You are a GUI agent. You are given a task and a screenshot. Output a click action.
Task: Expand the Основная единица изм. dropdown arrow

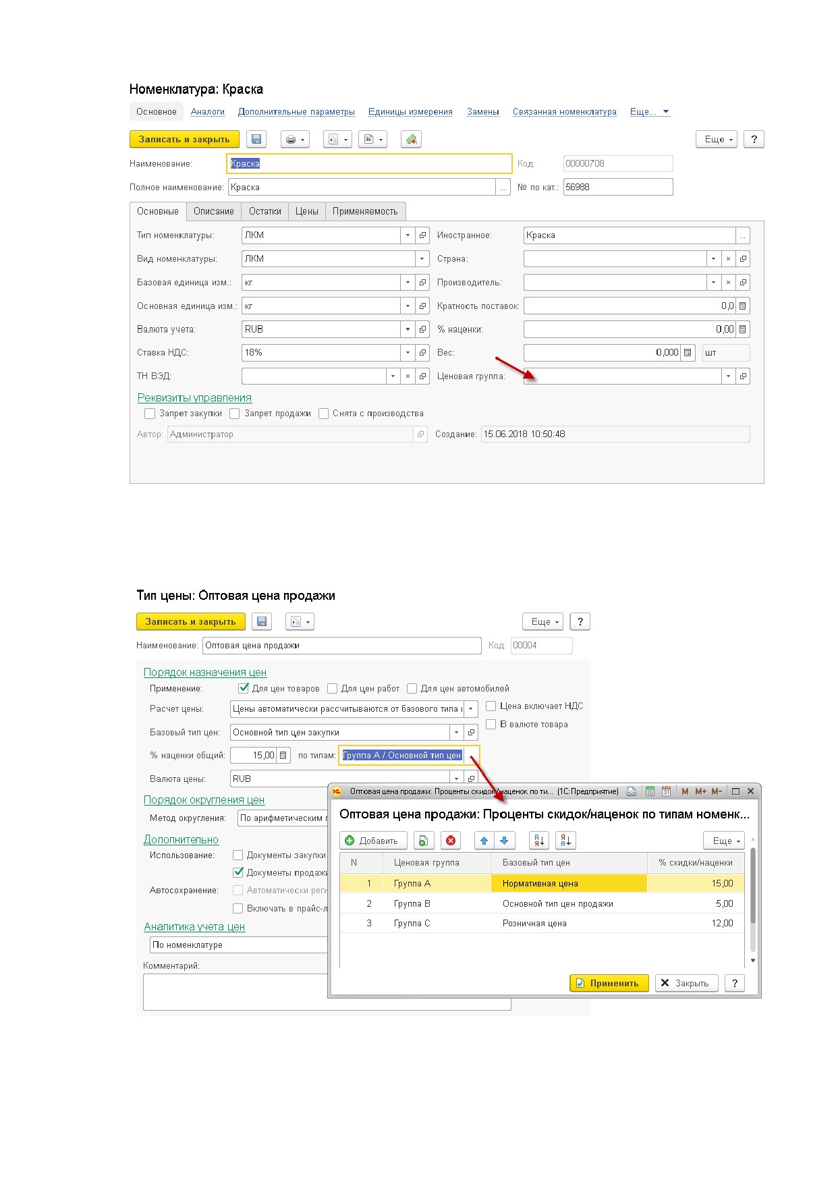click(408, 306)
